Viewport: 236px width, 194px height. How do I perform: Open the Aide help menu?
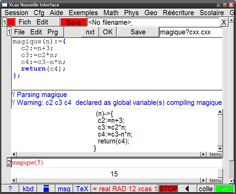coord(56,13)
